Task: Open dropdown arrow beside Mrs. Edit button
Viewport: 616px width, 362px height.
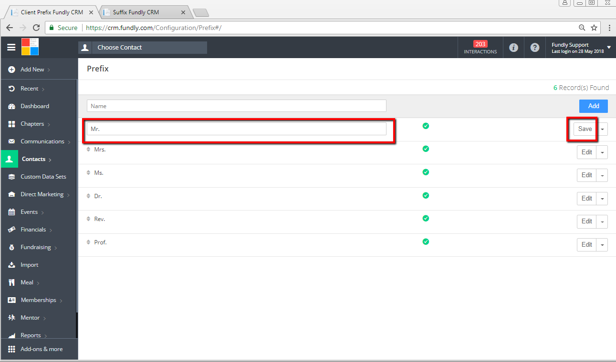Action: tap(602, 152)
